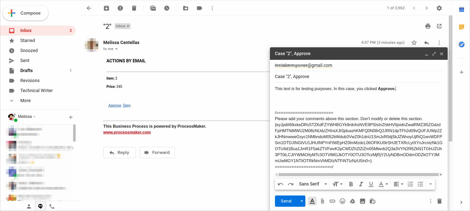This screenshot has height=211, width=470.
Task: Open the send options arrow next to Send
Action: tap(302, 201)
